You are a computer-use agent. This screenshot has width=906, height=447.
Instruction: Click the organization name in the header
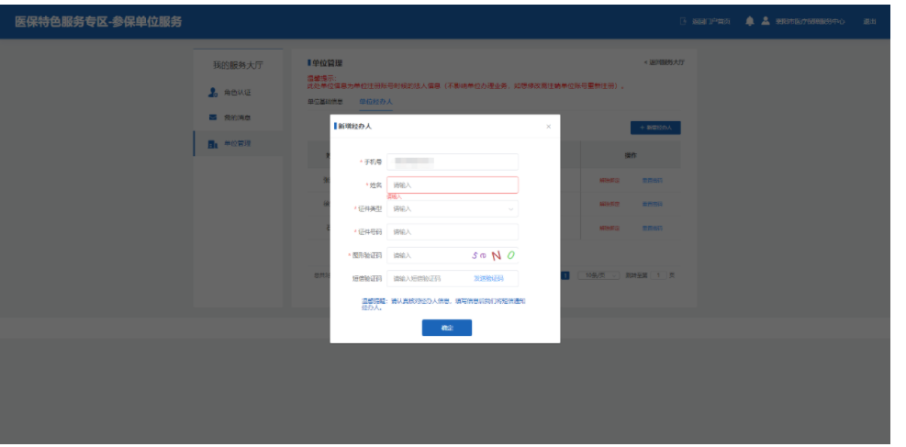(811, 21)
